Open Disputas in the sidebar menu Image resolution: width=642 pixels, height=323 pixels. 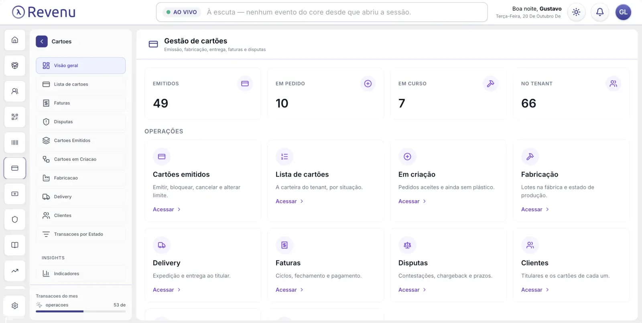[81, 122]
